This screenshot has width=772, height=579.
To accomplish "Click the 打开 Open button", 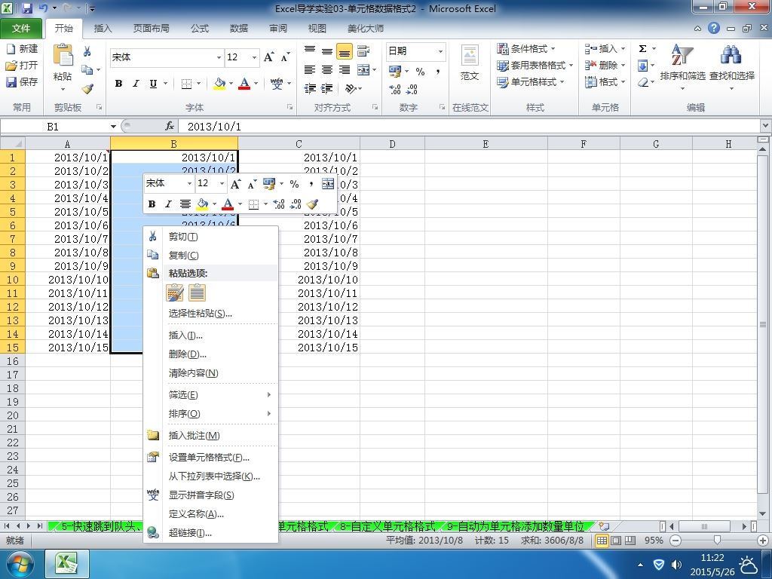I will coord(22,65).
